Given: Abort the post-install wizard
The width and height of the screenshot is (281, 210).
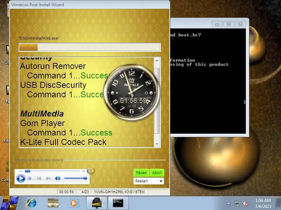Looking at the screenshot, I should [157, 173].
